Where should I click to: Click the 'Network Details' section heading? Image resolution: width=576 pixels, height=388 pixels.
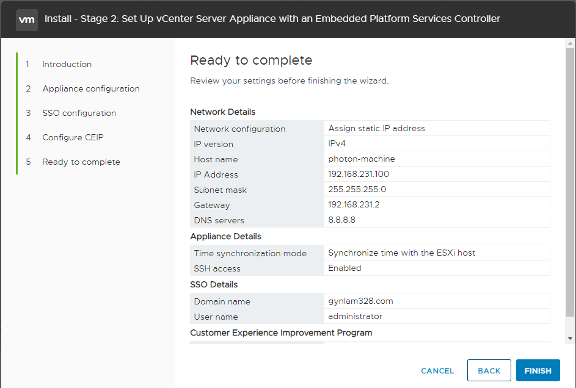coord(222,112)
